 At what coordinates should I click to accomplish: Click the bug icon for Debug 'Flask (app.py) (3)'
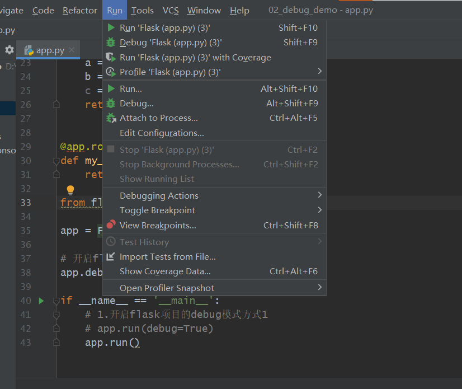[x=111, y=43]
